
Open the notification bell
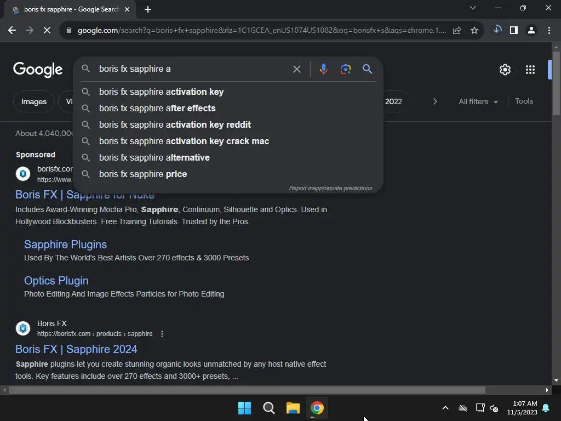pos(546,408)
